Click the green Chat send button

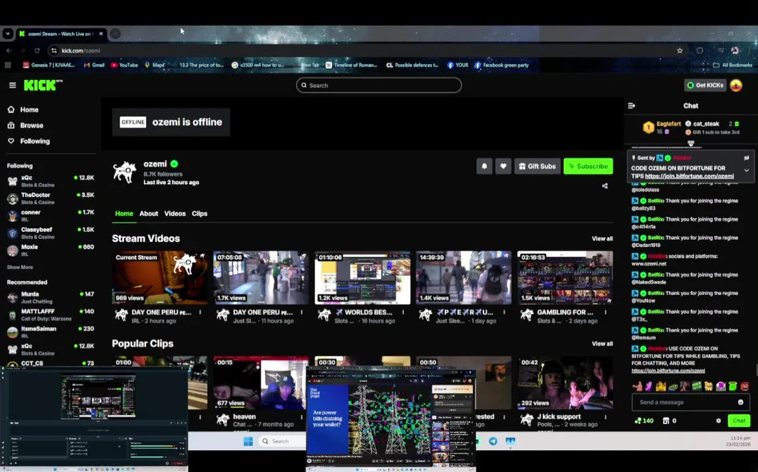click(738, 421)
